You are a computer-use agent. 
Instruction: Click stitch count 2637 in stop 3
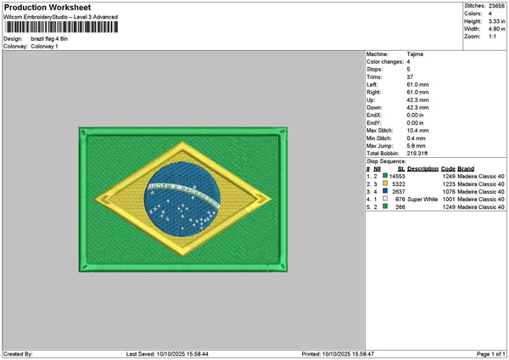399,192
